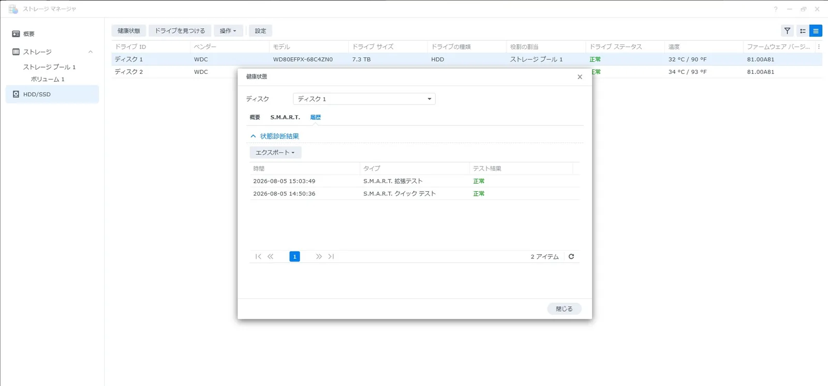Select ストレージ プール 1 in sidebar
828x386 pixels.
(49, 67)
